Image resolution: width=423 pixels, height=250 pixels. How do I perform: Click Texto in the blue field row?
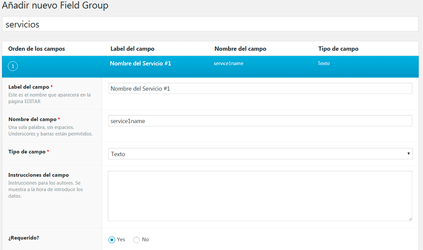(x=323, y=63)
